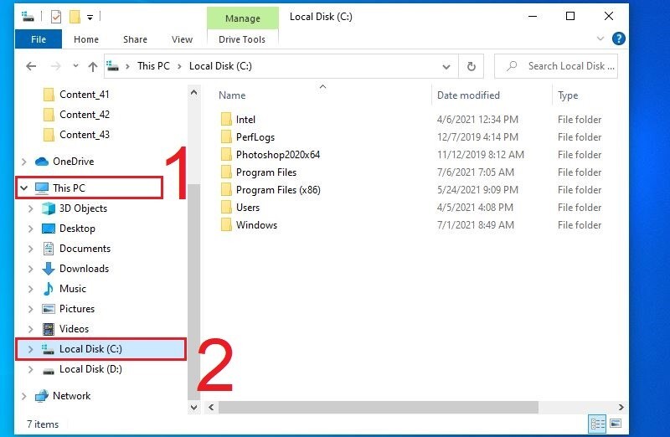Click the sidebar scroll up arrow
This screenshot has width=670, height=437.
tap(193, 92)
